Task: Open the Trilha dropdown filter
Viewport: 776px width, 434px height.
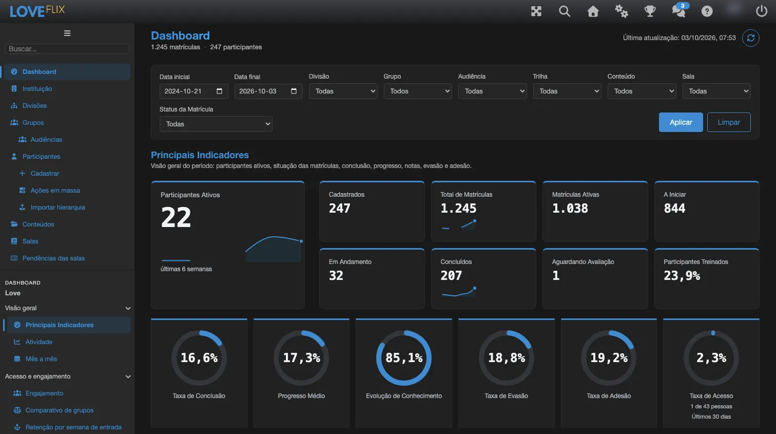Action: tap(567, 91)
